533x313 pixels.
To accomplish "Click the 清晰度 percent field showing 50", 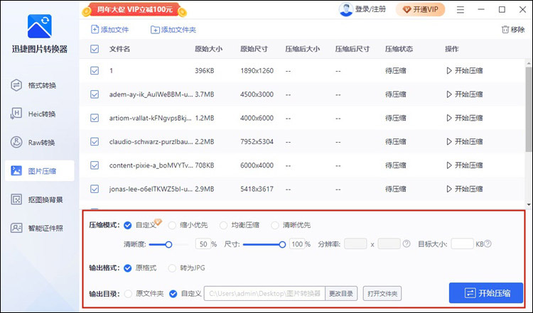I will point(203,244).
